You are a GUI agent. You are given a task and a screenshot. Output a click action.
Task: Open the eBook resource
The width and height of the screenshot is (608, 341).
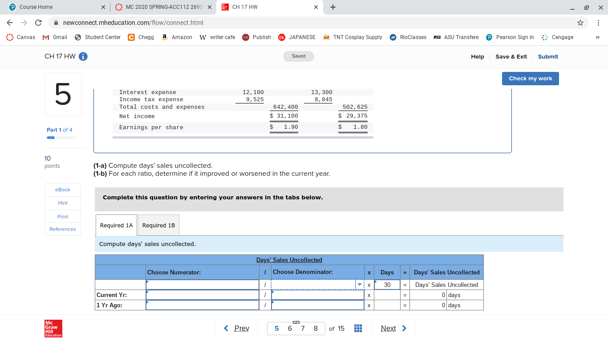pyautogui.click(x=63, y=190)
